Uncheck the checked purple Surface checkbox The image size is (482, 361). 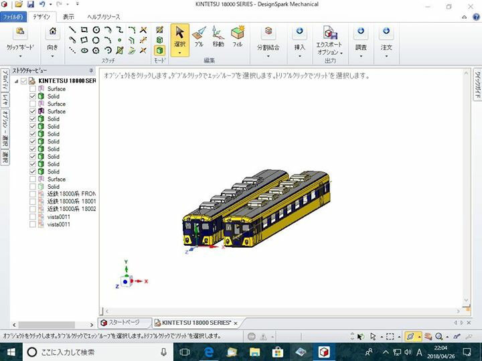click(x=33, y=111)
